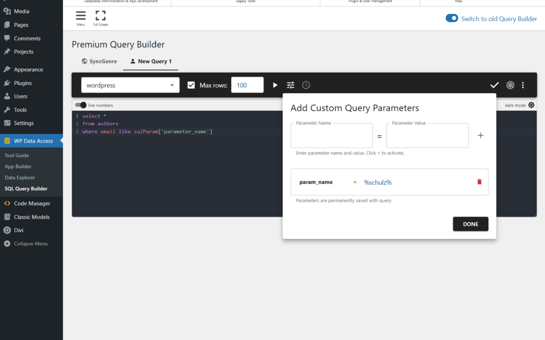Viewport: 545px width, 340px height.
Task: Open the AI assistant icon
Action: (x=510, y=85)
